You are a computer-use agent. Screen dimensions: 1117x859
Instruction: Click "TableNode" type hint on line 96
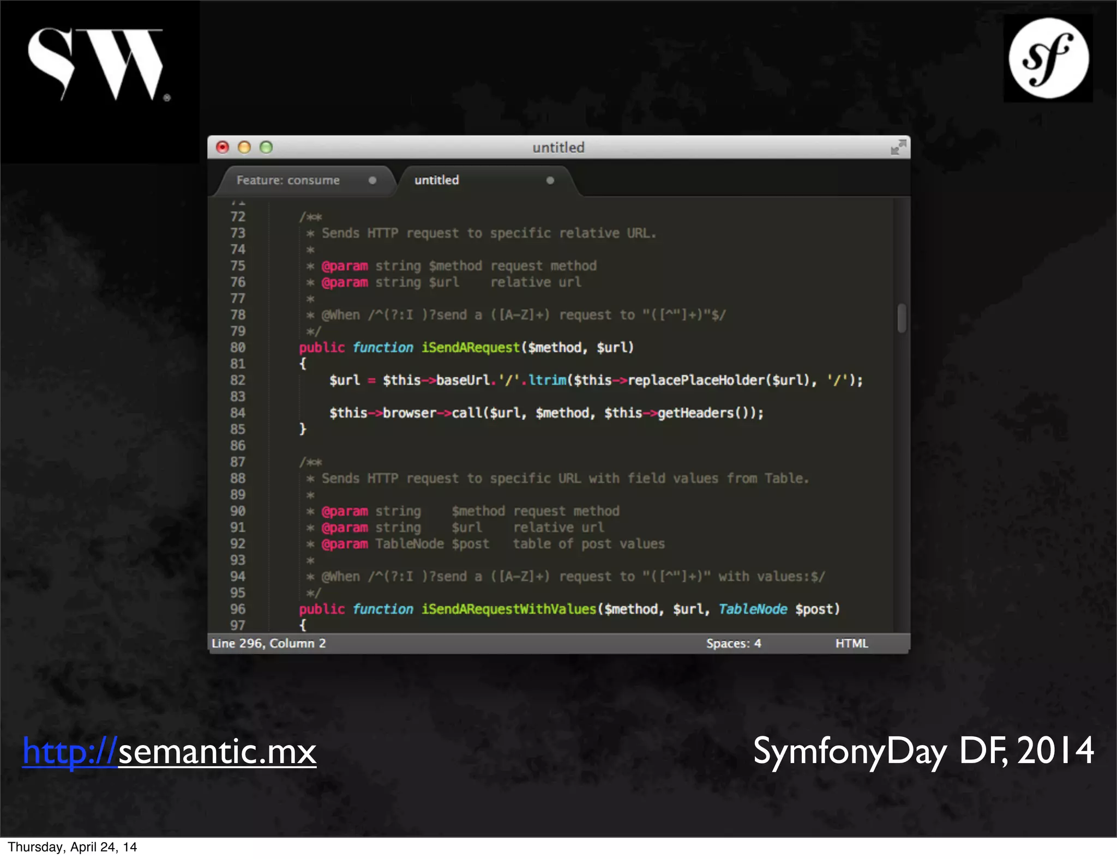click(x=753, y=609)
